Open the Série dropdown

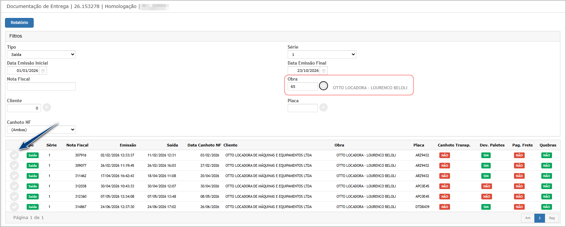322,55
